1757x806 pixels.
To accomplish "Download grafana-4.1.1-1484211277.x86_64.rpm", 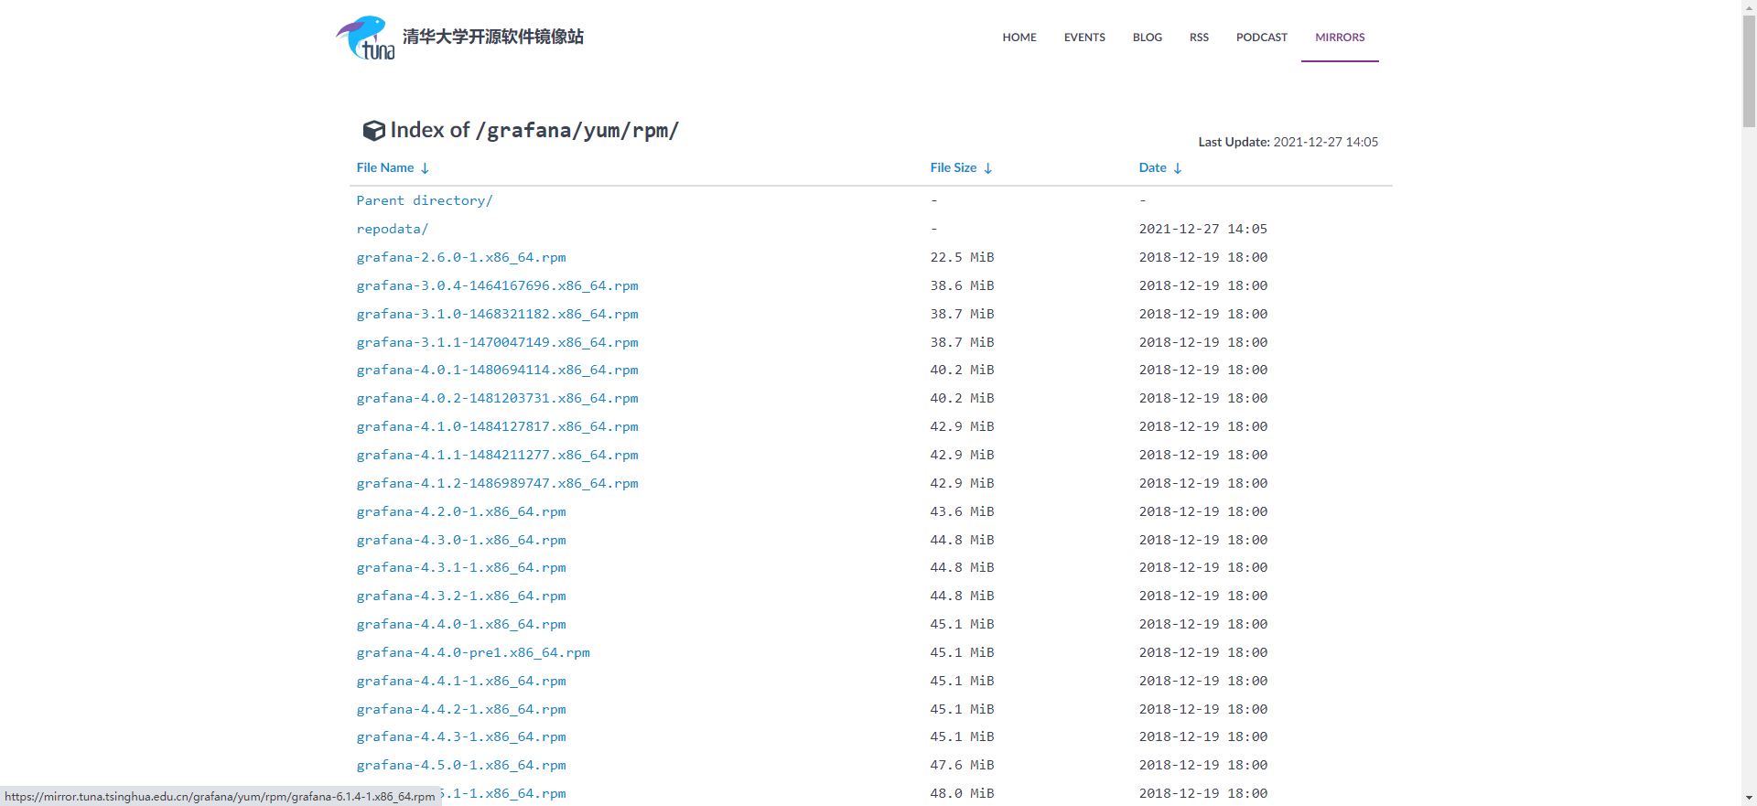I will [497, 455].
